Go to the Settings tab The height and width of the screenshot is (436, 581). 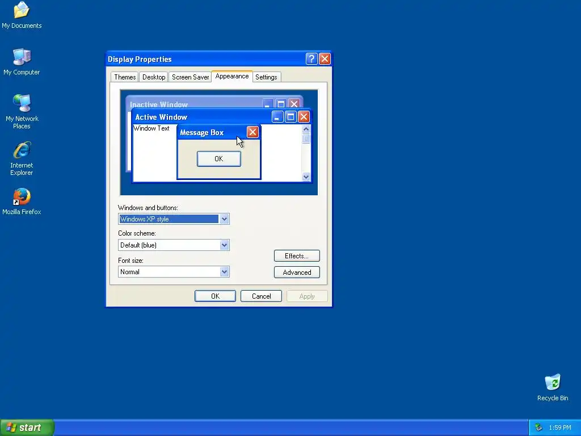[266, 77]
